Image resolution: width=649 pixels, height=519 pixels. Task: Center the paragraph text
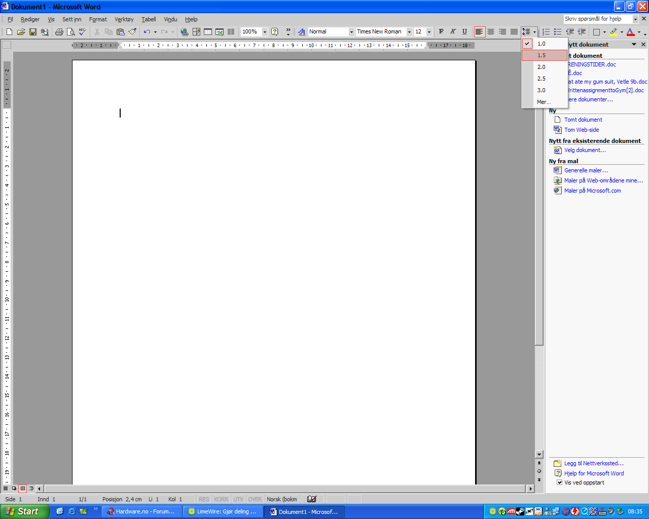pos(491,31)
